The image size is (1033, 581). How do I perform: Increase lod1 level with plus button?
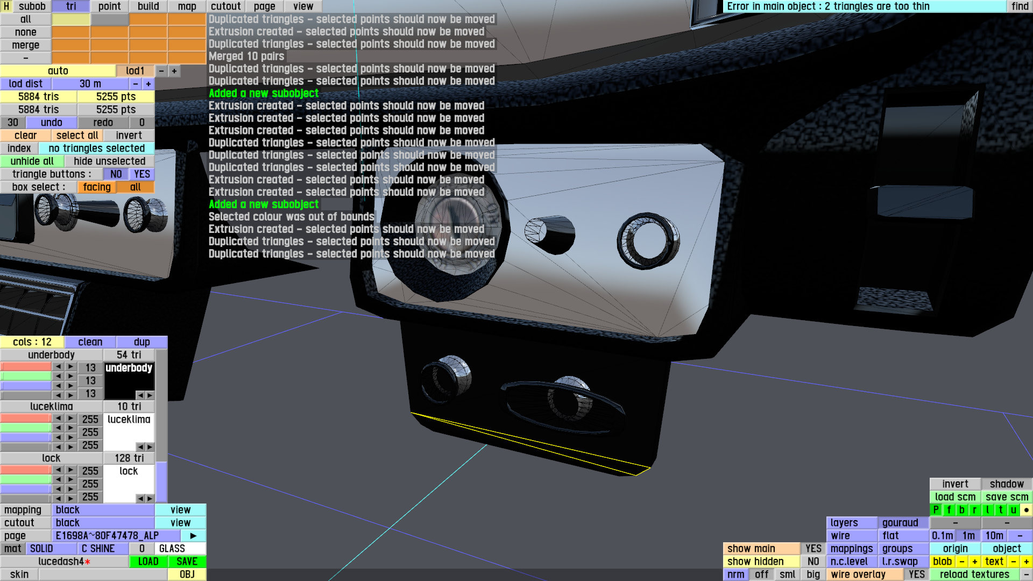(x=174, y=71)
